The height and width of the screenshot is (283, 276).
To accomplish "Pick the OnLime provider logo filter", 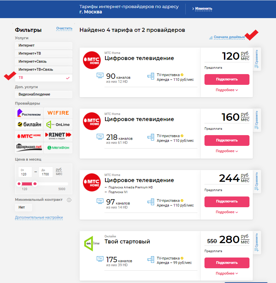I will tap(58, 124).
